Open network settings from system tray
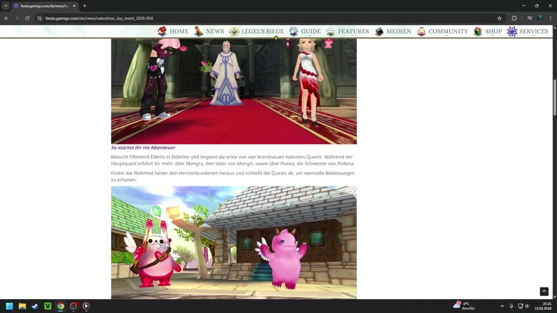Image resolution: width=557 pixels, height=313 pixels. [520, 306]
